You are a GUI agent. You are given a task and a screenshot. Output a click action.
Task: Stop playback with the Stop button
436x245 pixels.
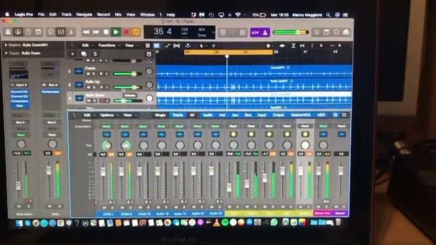click(x=106, y=32)
